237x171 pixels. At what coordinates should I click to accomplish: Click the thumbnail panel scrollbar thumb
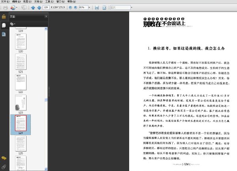point(46,100)
